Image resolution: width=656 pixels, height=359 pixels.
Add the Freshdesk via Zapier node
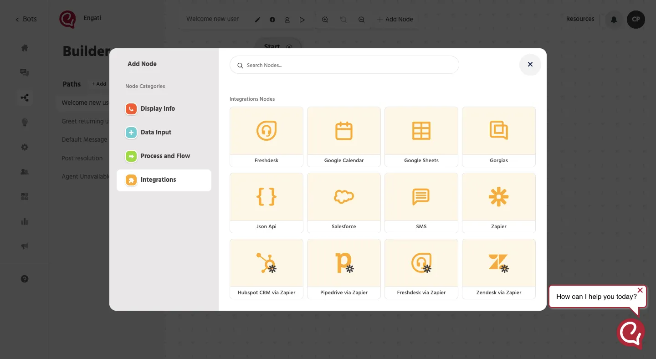tap(421, 269)
